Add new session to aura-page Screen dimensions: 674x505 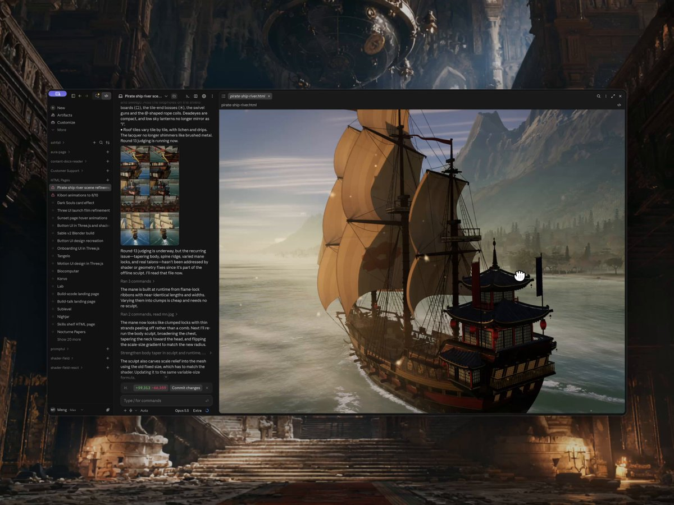pyautogui.click(x=108, y=152)
